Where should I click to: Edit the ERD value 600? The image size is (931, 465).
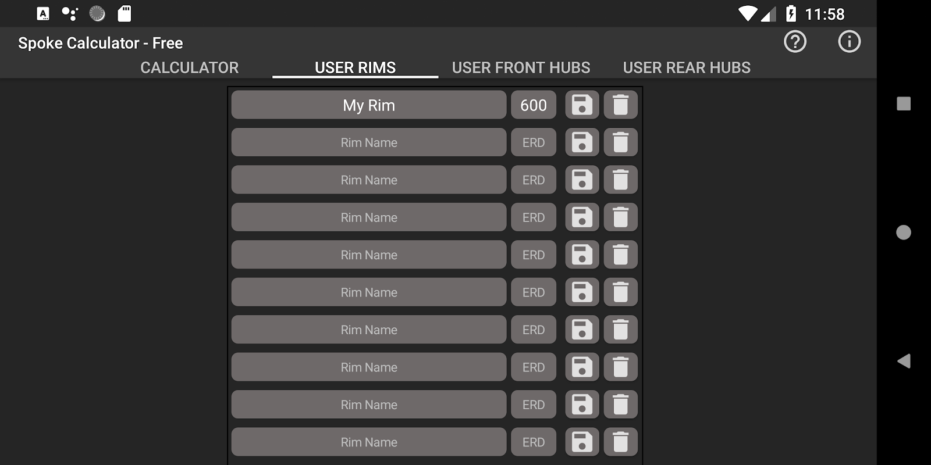tap(534, 105)
